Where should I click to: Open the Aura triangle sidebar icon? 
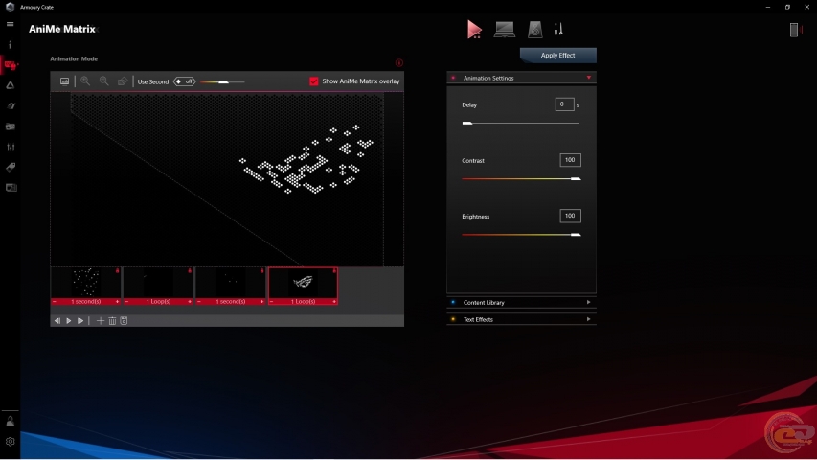pos(10,85)
